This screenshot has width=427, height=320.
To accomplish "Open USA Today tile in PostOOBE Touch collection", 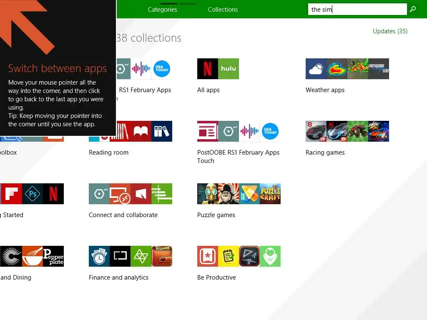I will click(270, 131).
